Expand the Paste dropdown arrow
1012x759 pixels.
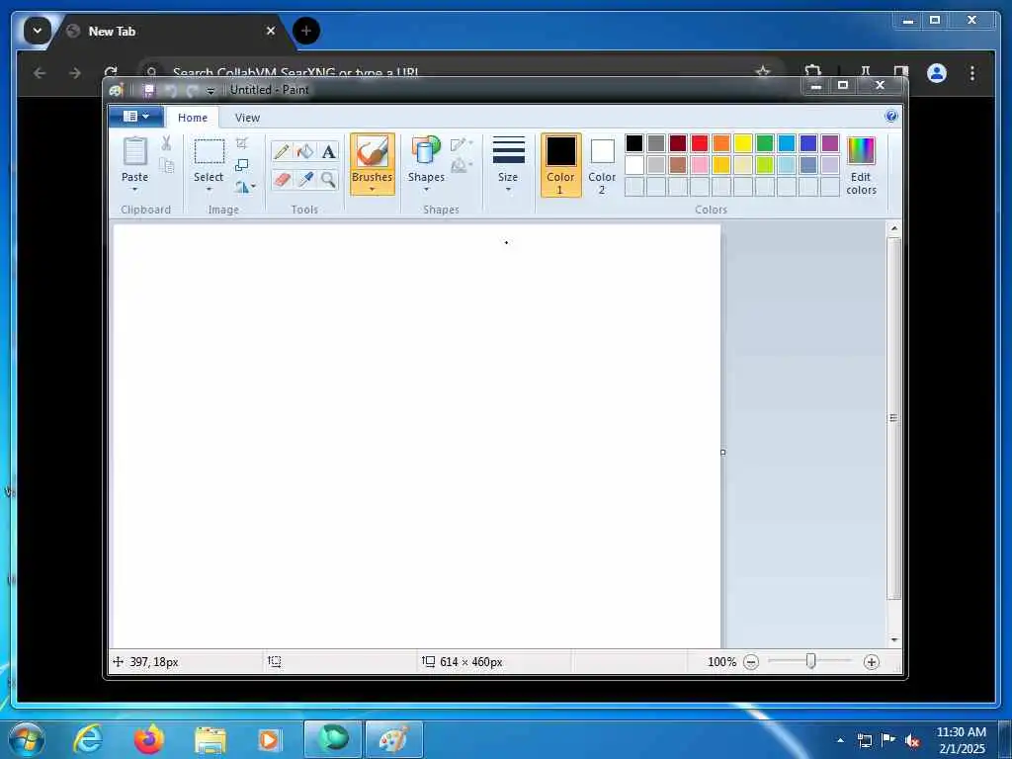(x=134, y=189)
